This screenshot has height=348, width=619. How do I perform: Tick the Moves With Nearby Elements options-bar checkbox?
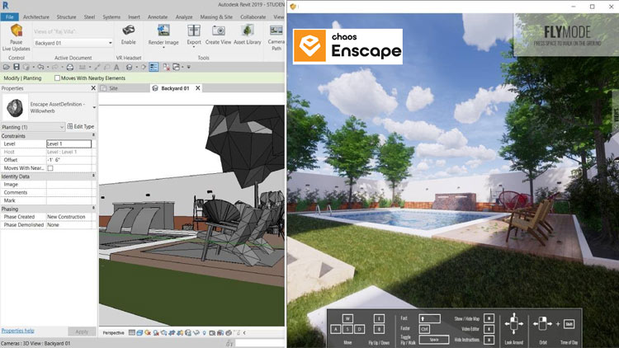[57, 78]
